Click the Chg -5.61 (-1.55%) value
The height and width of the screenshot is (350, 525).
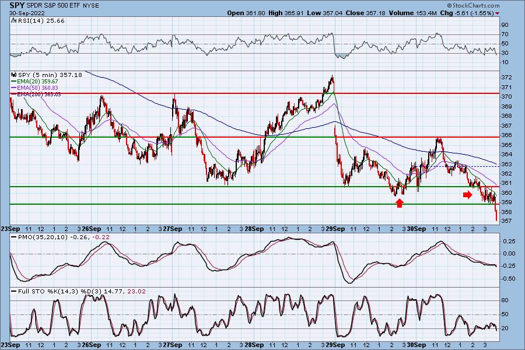tap(467, 13)
